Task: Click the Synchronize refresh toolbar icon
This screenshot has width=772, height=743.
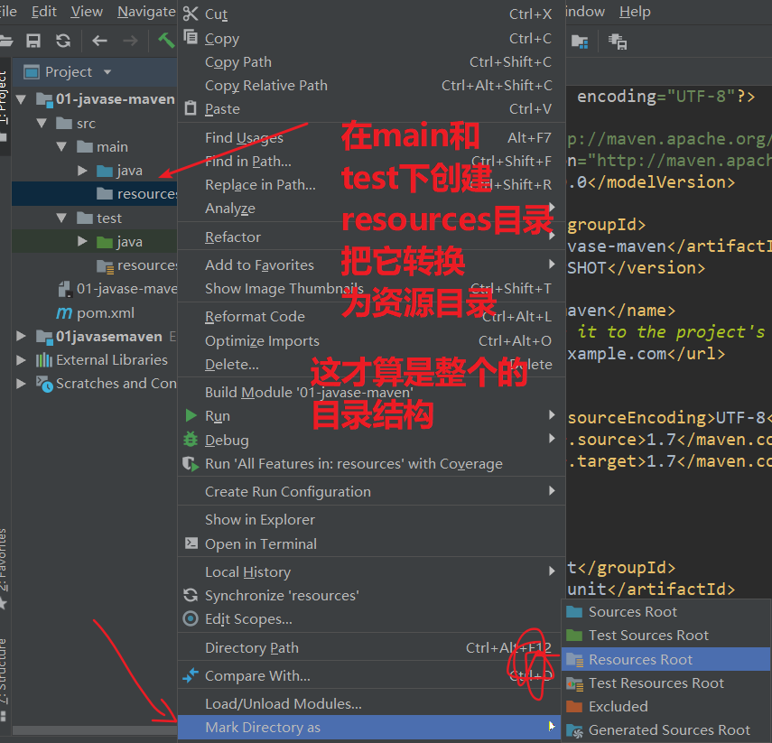Action: tap(62, 41)
